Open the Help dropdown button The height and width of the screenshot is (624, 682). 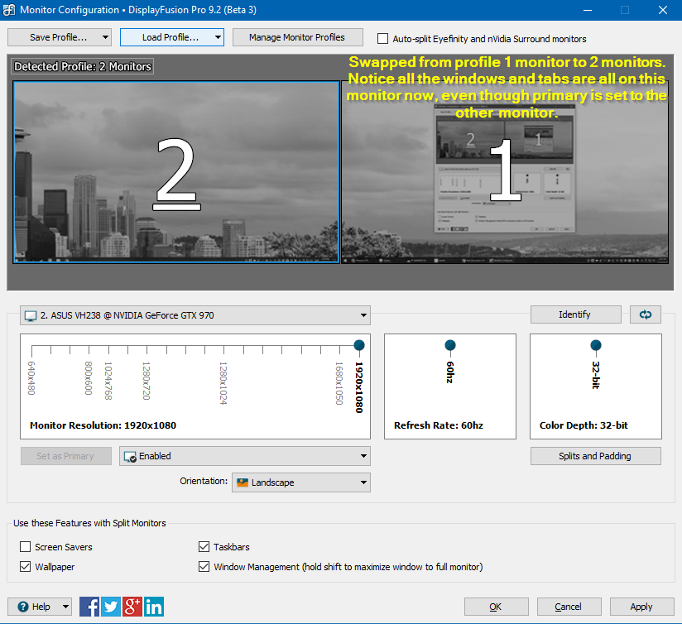[x=40, y=607]
